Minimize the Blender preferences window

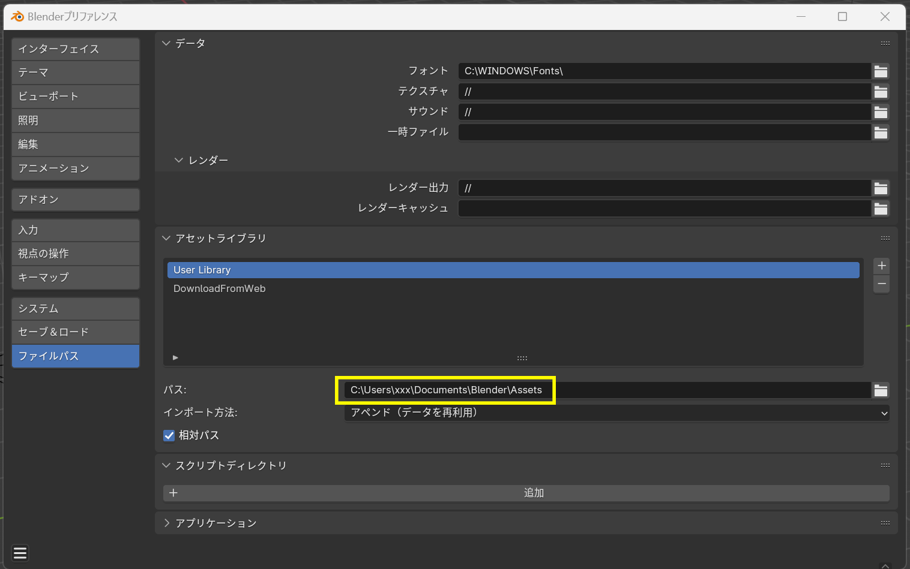click(x=801, y=16)
